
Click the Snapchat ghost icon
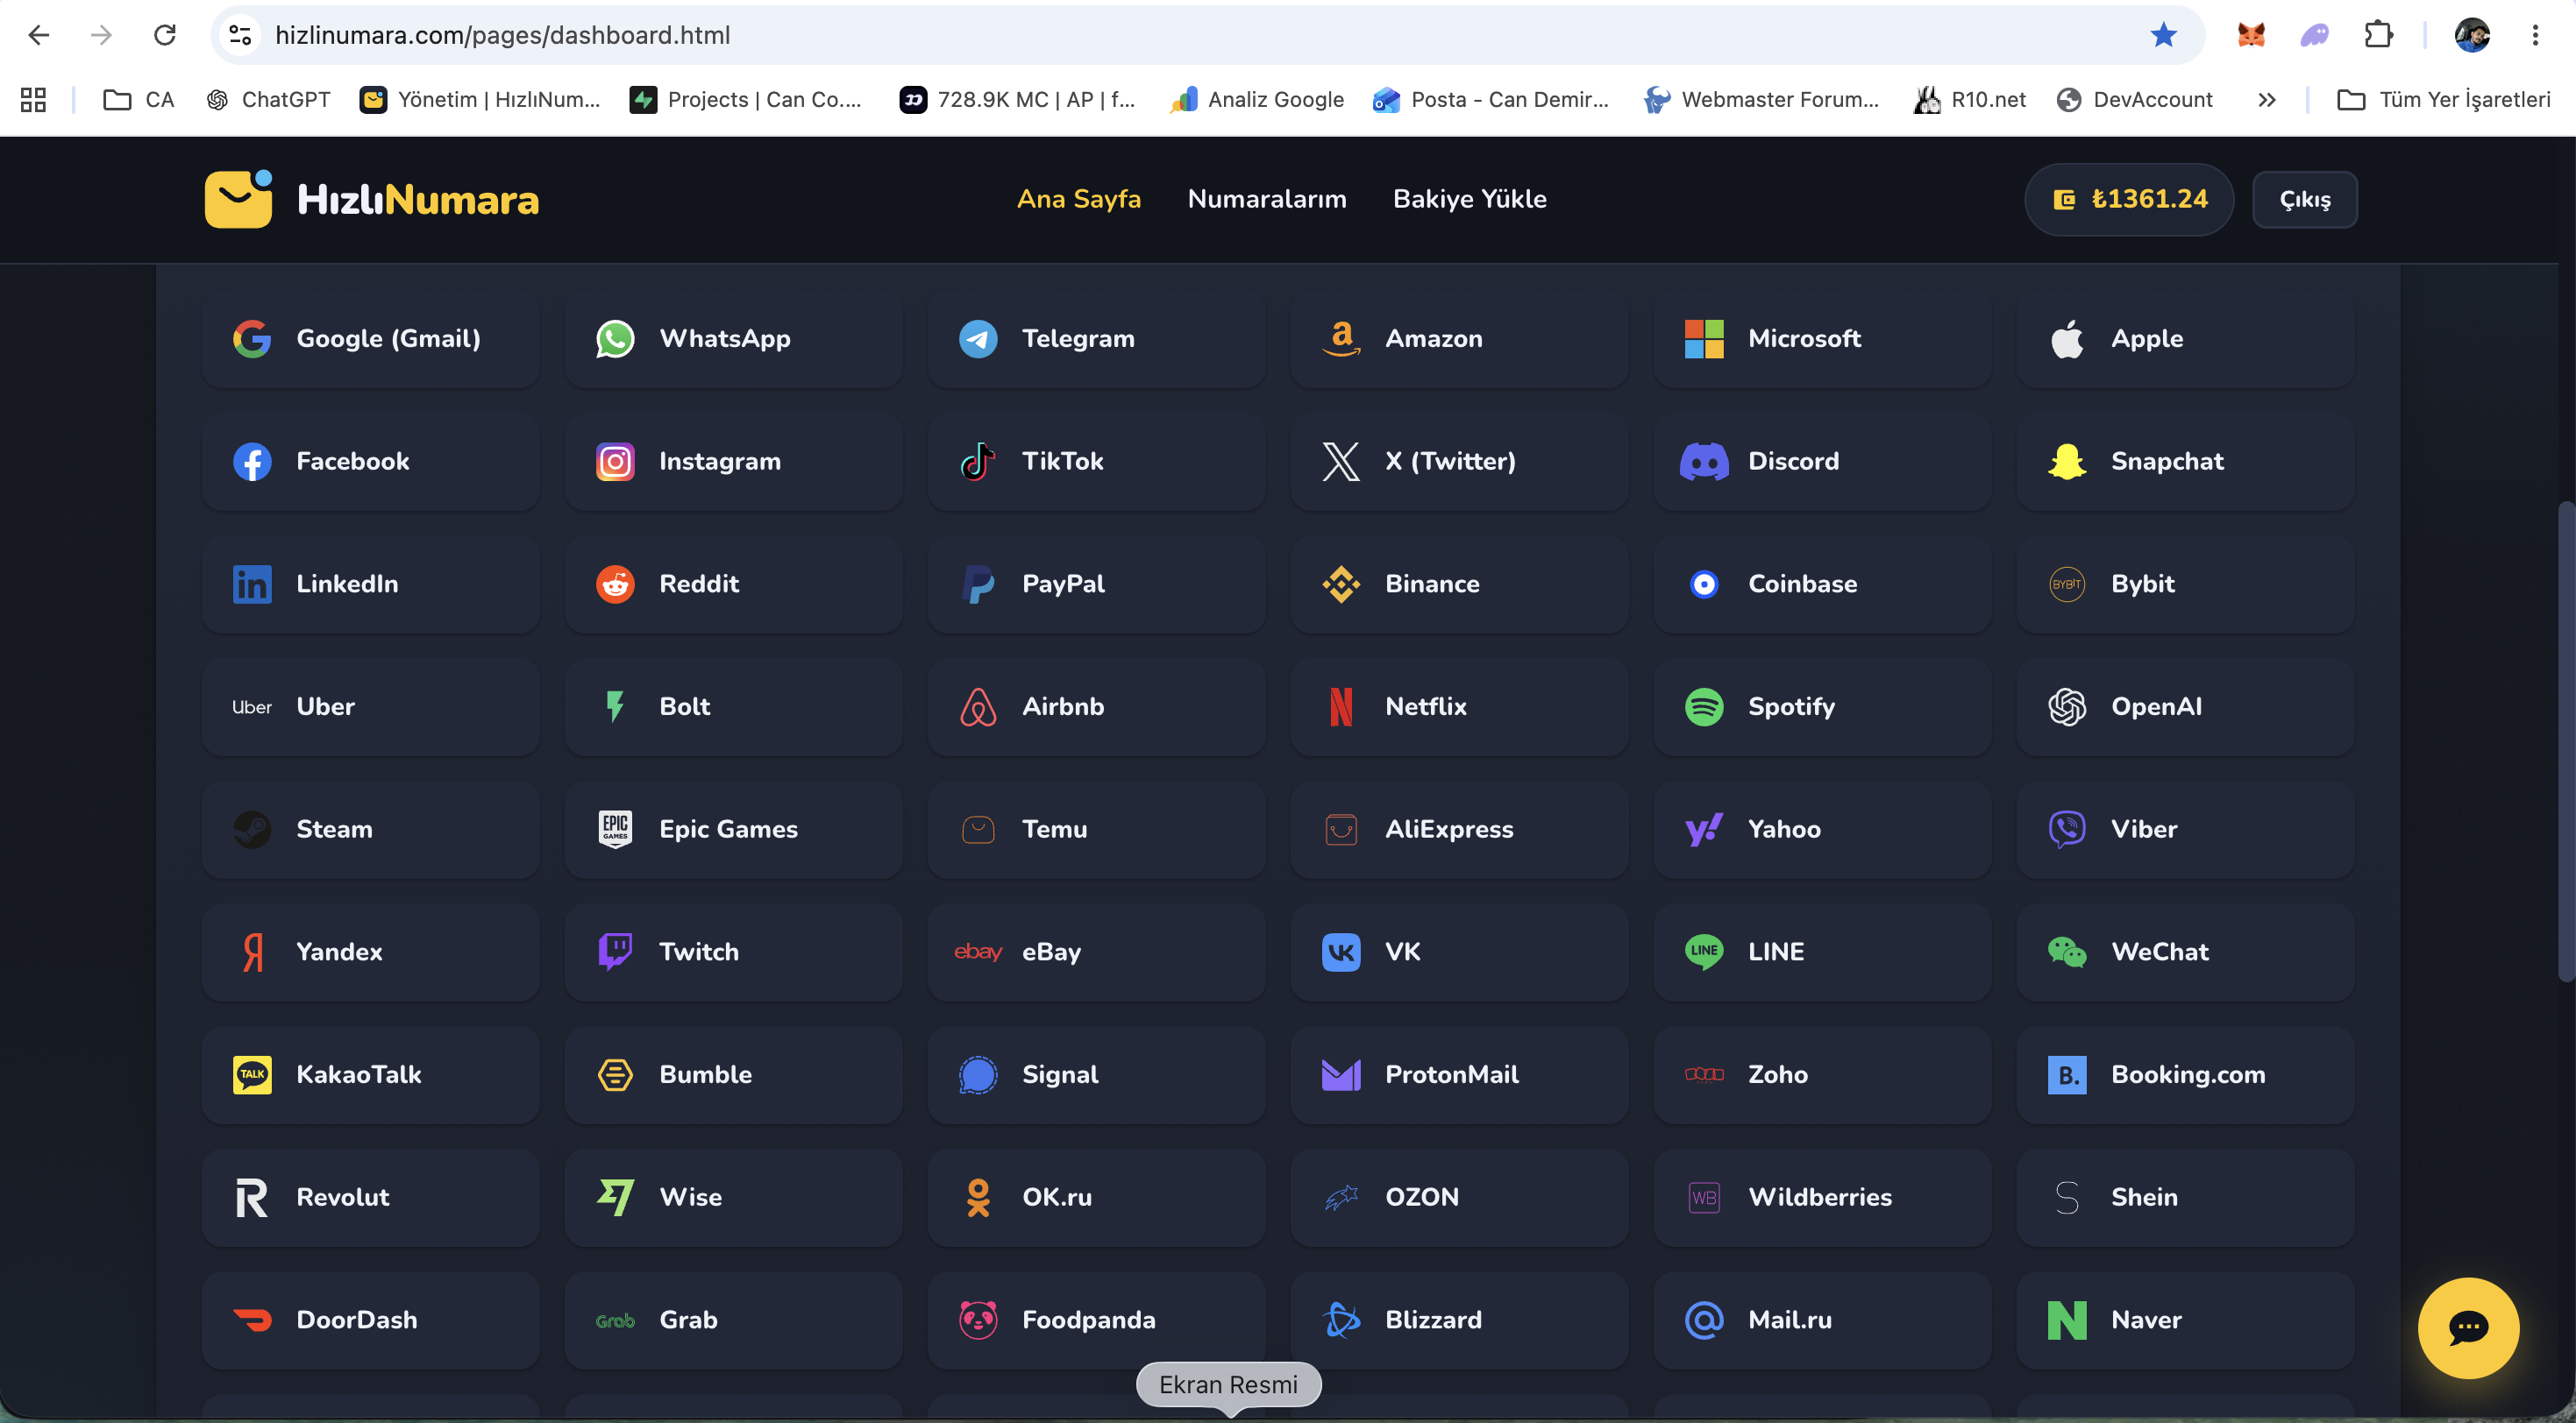pos(2067,462)
